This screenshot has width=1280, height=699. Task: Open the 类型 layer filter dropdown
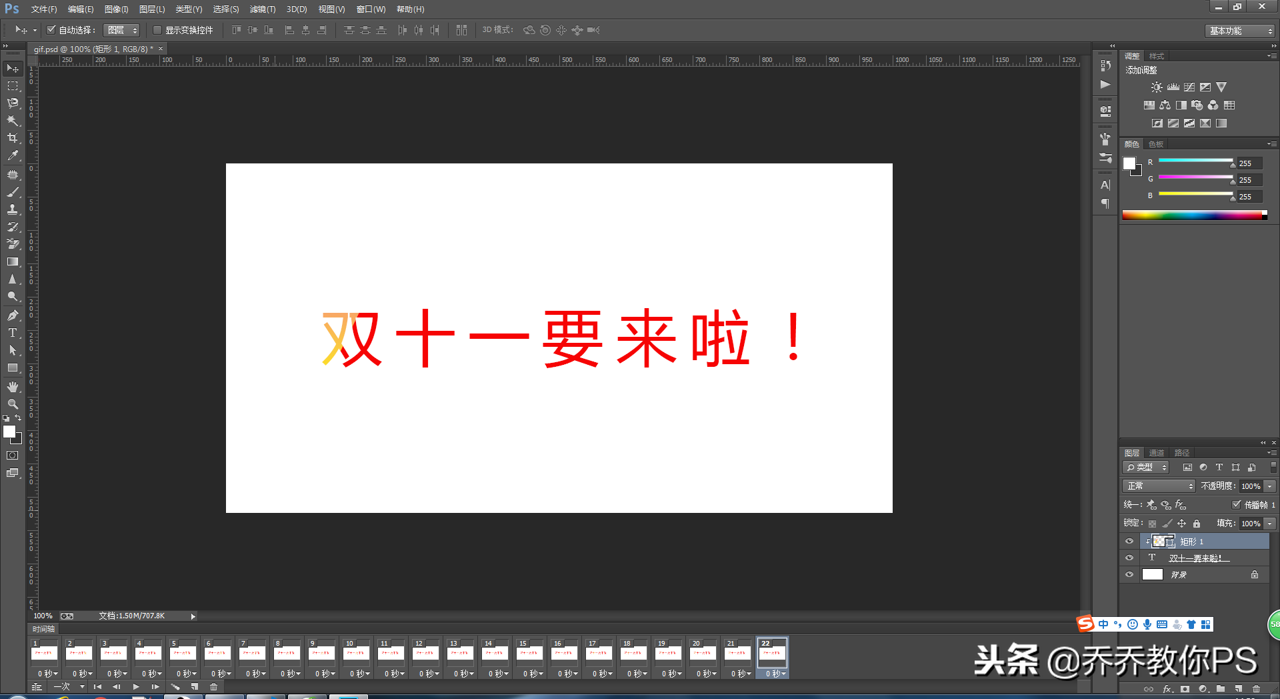(x=1145, y=468)
